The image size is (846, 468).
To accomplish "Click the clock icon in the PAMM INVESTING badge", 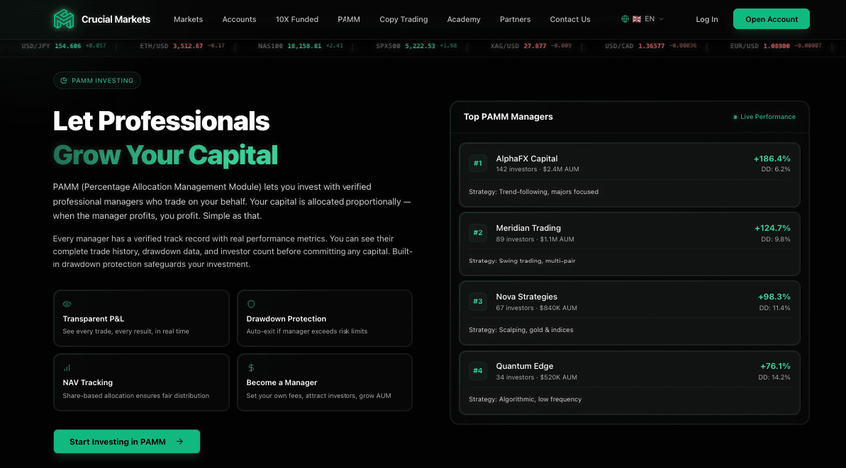I will click(x=63, y=80).
